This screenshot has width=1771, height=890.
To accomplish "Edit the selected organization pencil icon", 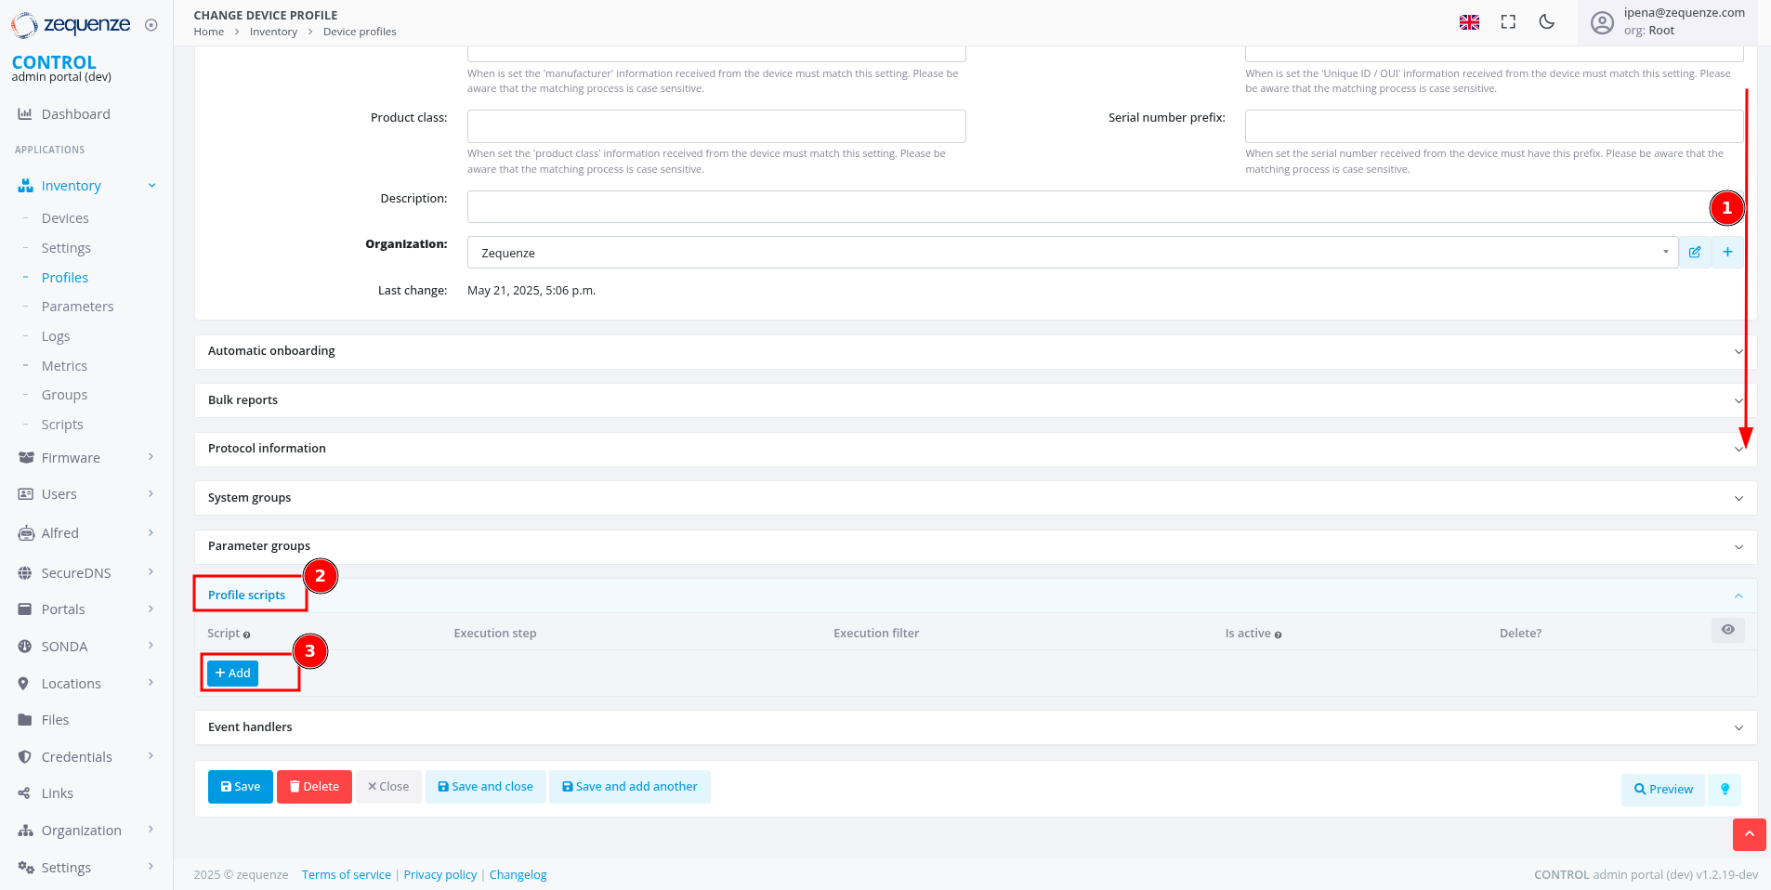I will [x=1695, y=252].
